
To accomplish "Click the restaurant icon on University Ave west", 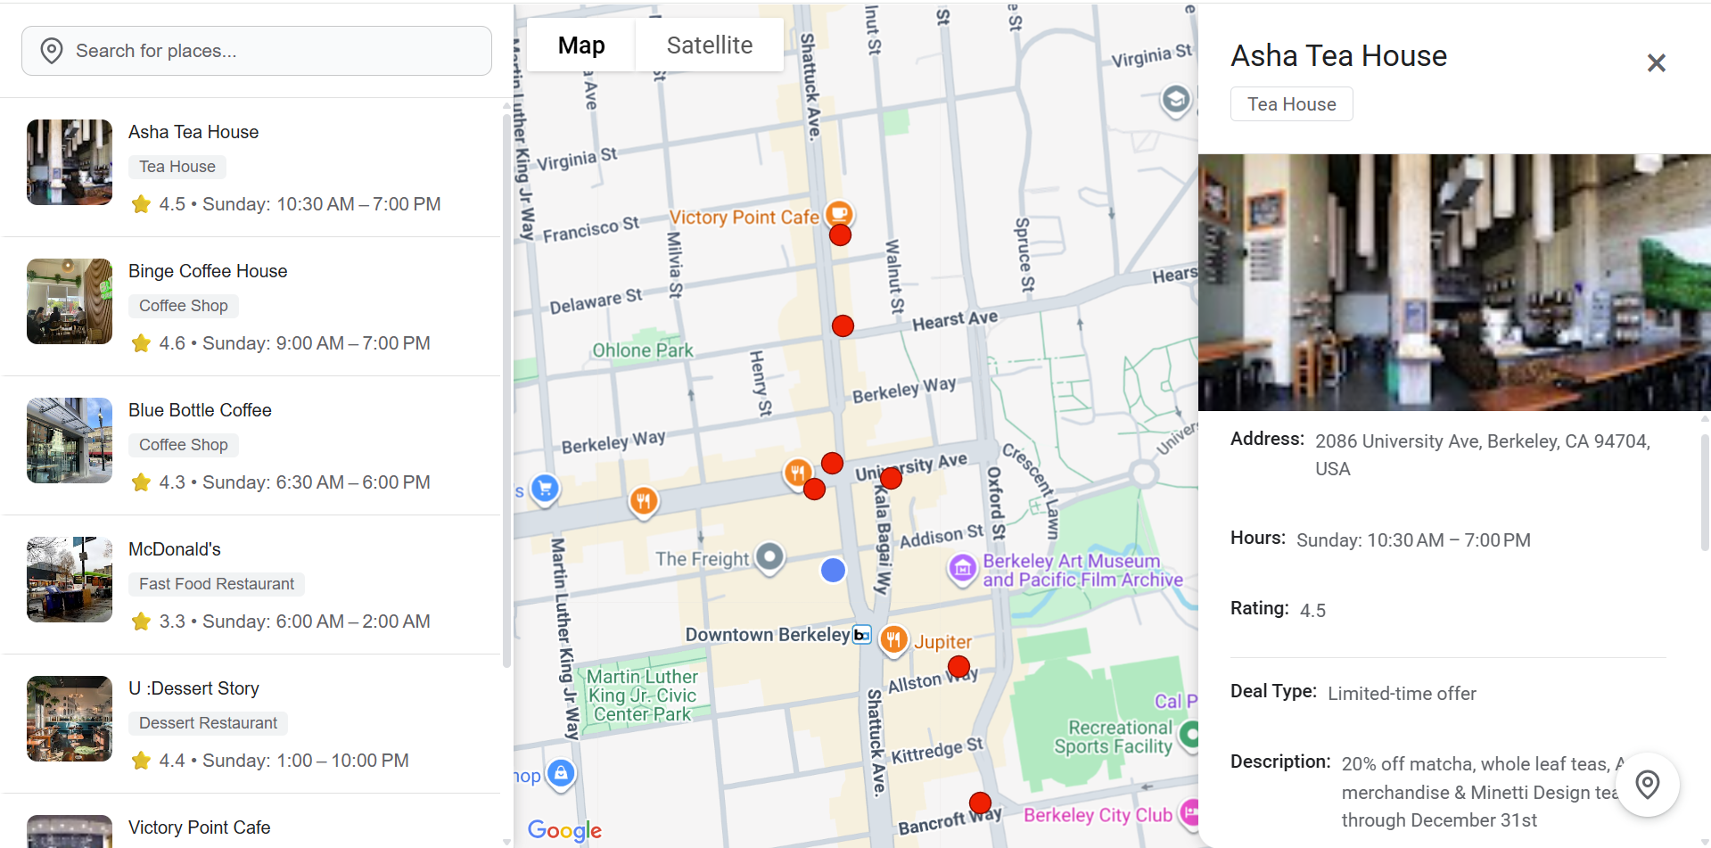I will pos(644,501).
